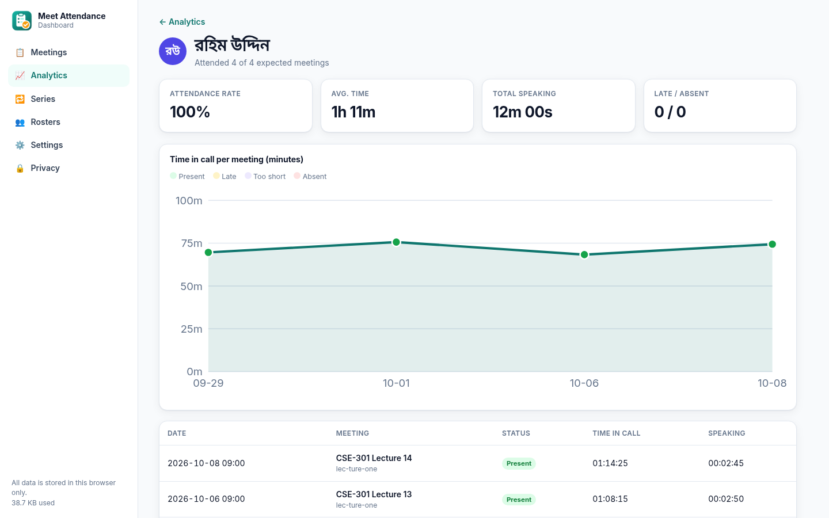
Task: Click Present badge for Lecture 13
Action: pos(519,500)
